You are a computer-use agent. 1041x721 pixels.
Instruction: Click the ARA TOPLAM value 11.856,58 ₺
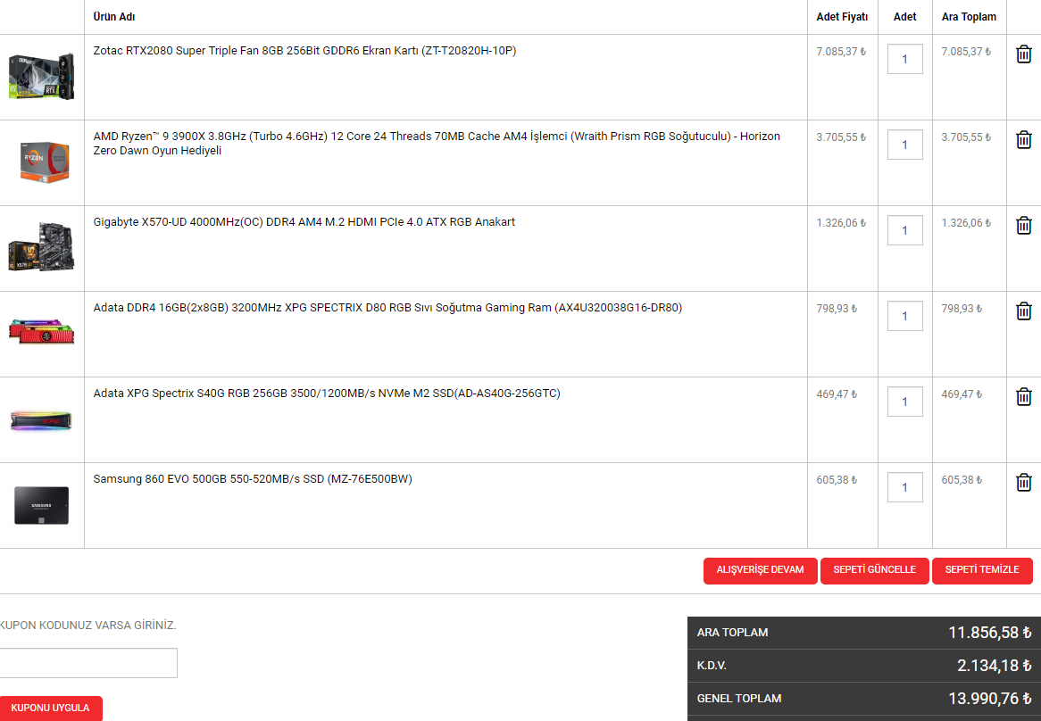pyautogui.click(x=990, y=632)
